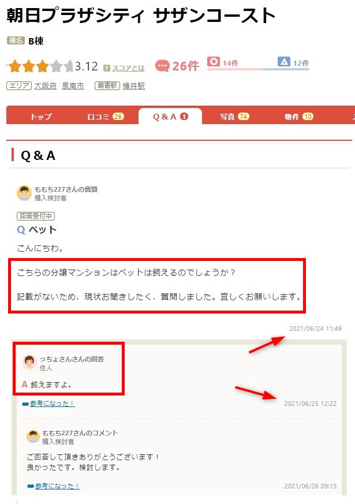The width and height of the screenshot is (355, 504).
Task: Click ももち227's avatar on the comment
Action: (33, 436)
